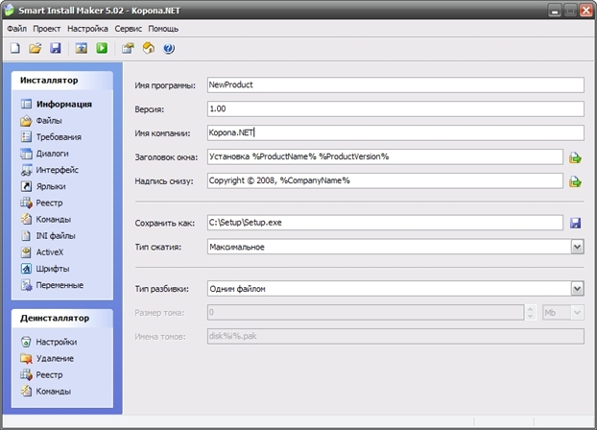Open help via the blue question mark icon
Image resolution: width=597 pixels, height=430 pixels.
tap(169, 48)
